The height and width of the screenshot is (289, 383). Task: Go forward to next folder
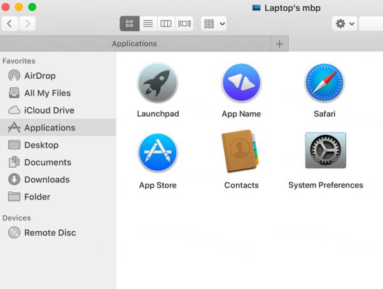click(27, 24)
